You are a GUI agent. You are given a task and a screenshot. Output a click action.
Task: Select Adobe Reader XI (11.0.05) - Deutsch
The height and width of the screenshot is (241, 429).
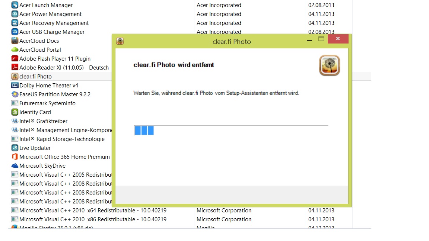[64, 67]
